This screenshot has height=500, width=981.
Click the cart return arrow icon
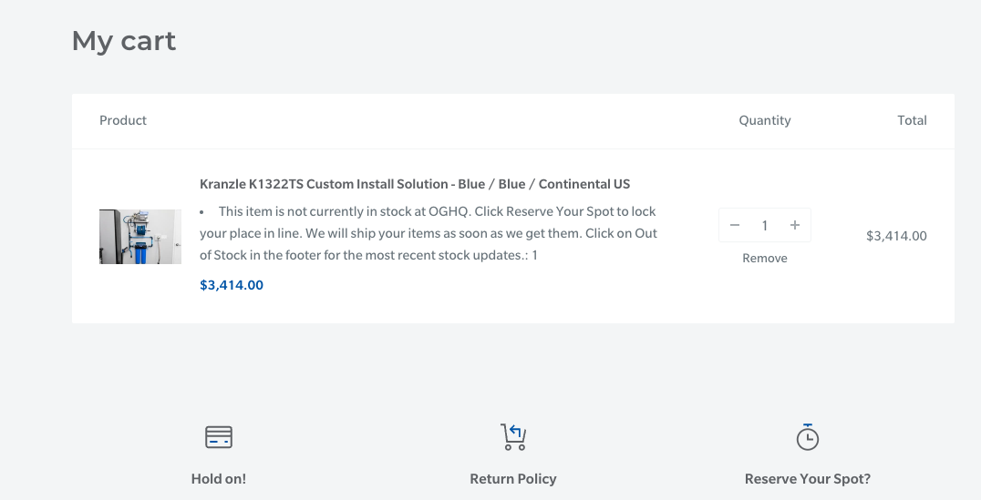(513, 437)
